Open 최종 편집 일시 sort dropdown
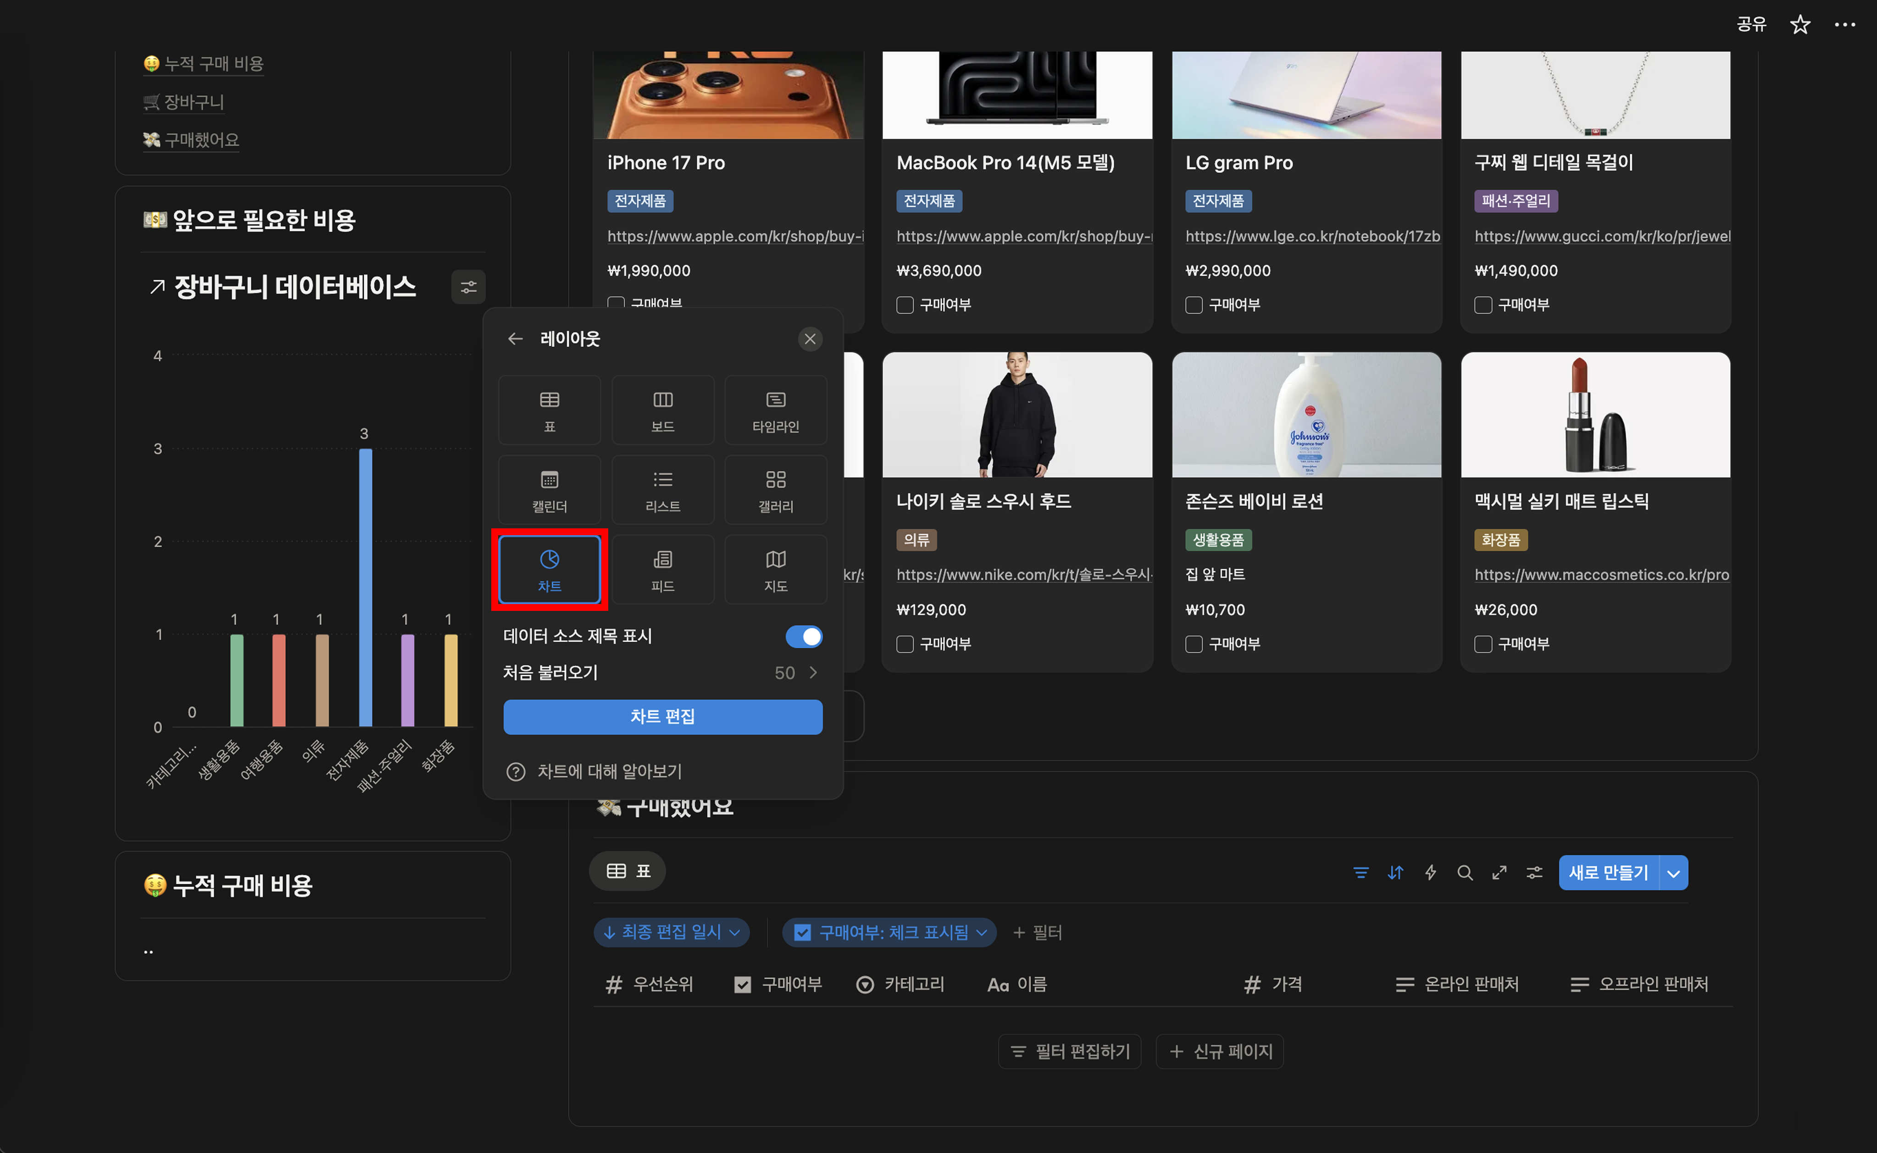Image resolution: width=1877 pixels, height=1153 pixels. (671, 932)
